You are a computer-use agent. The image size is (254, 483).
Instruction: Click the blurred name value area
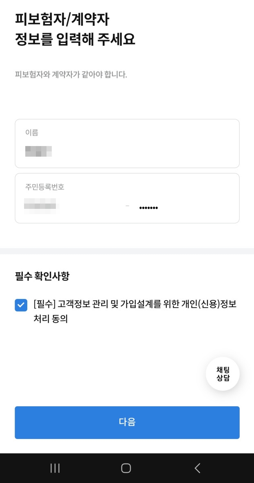pyautogui.click(x=38, y=151)
